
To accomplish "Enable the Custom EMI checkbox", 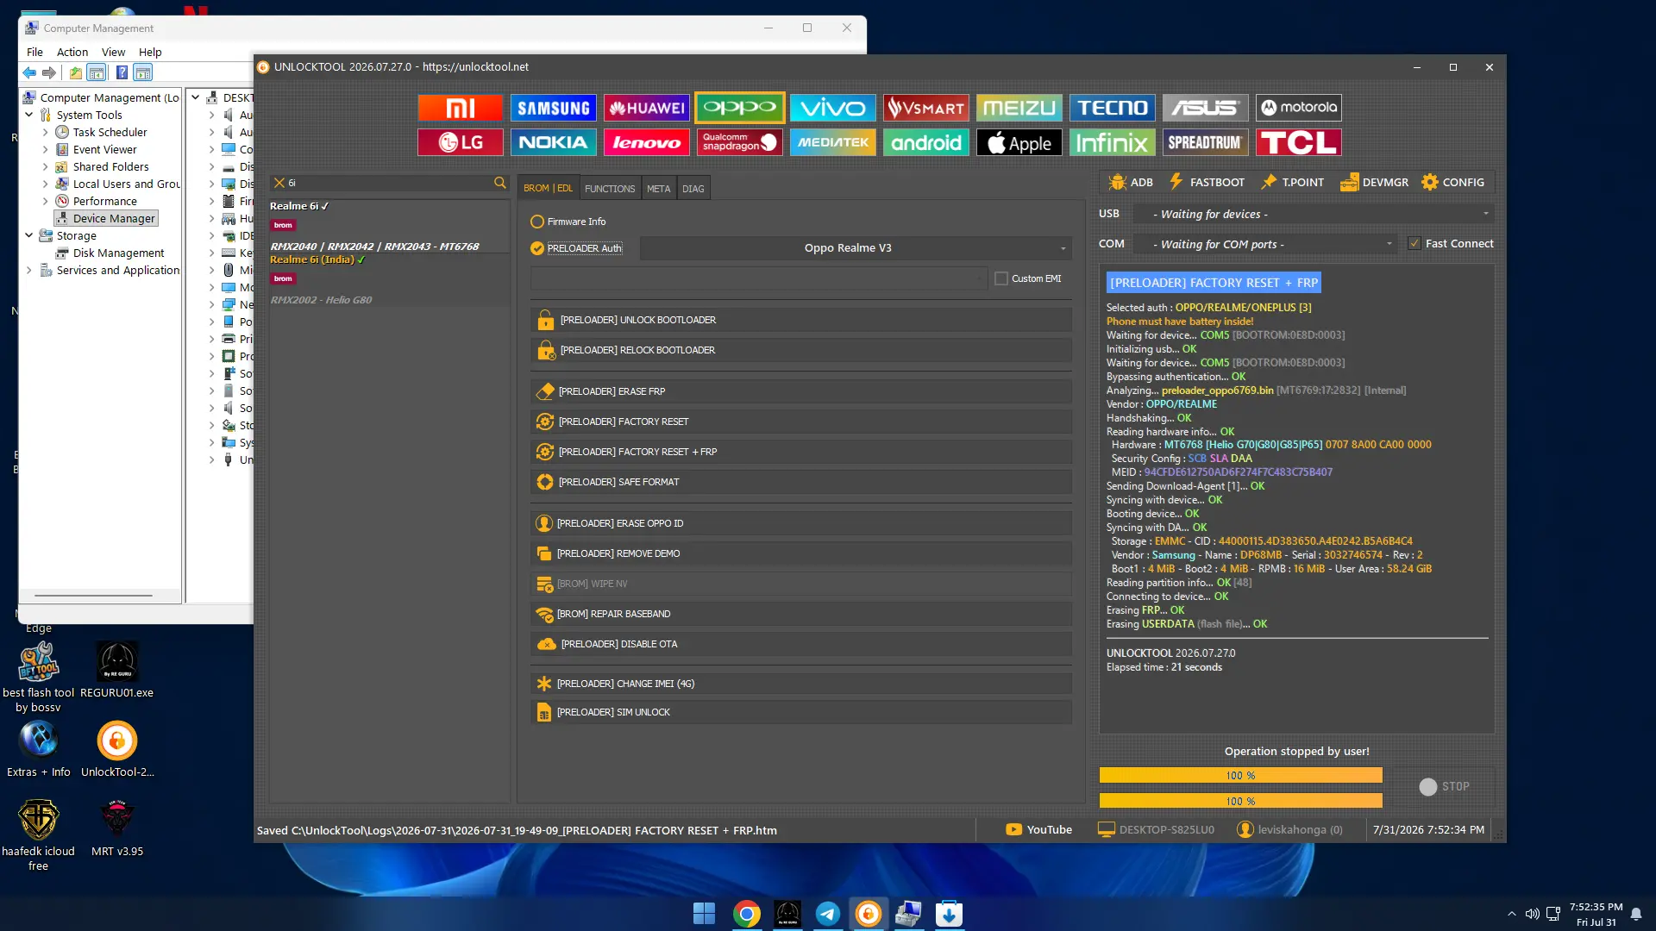I will point(1001,278).
